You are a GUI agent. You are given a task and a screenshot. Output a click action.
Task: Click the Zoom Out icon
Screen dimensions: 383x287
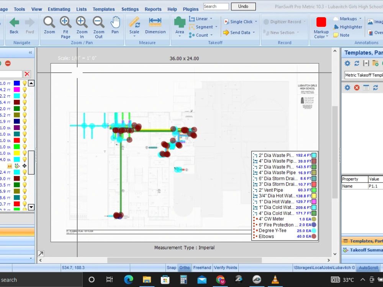point(99,22)
